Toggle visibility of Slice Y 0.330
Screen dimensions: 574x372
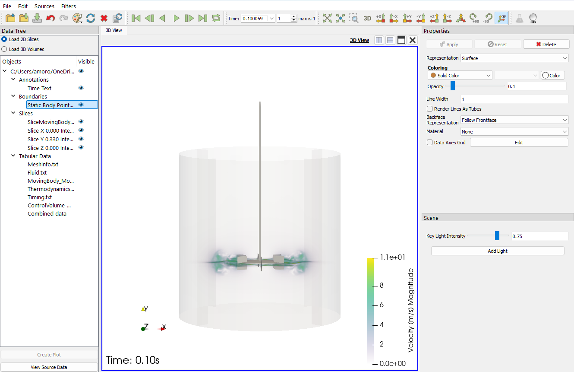[81, 139]
